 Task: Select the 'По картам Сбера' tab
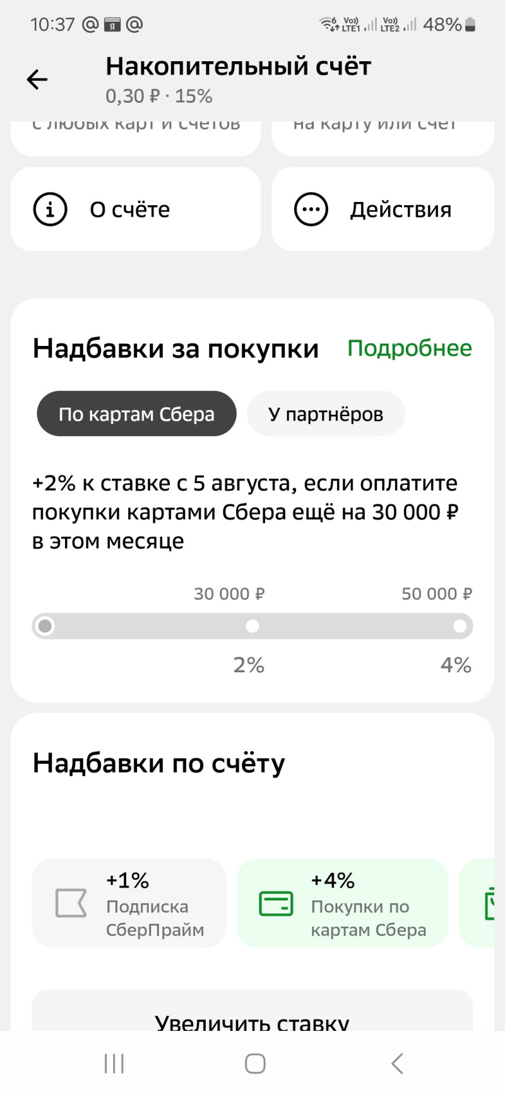pos(136,414)
